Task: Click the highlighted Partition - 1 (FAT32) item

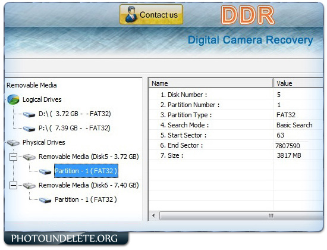Action: click(86, 171)
